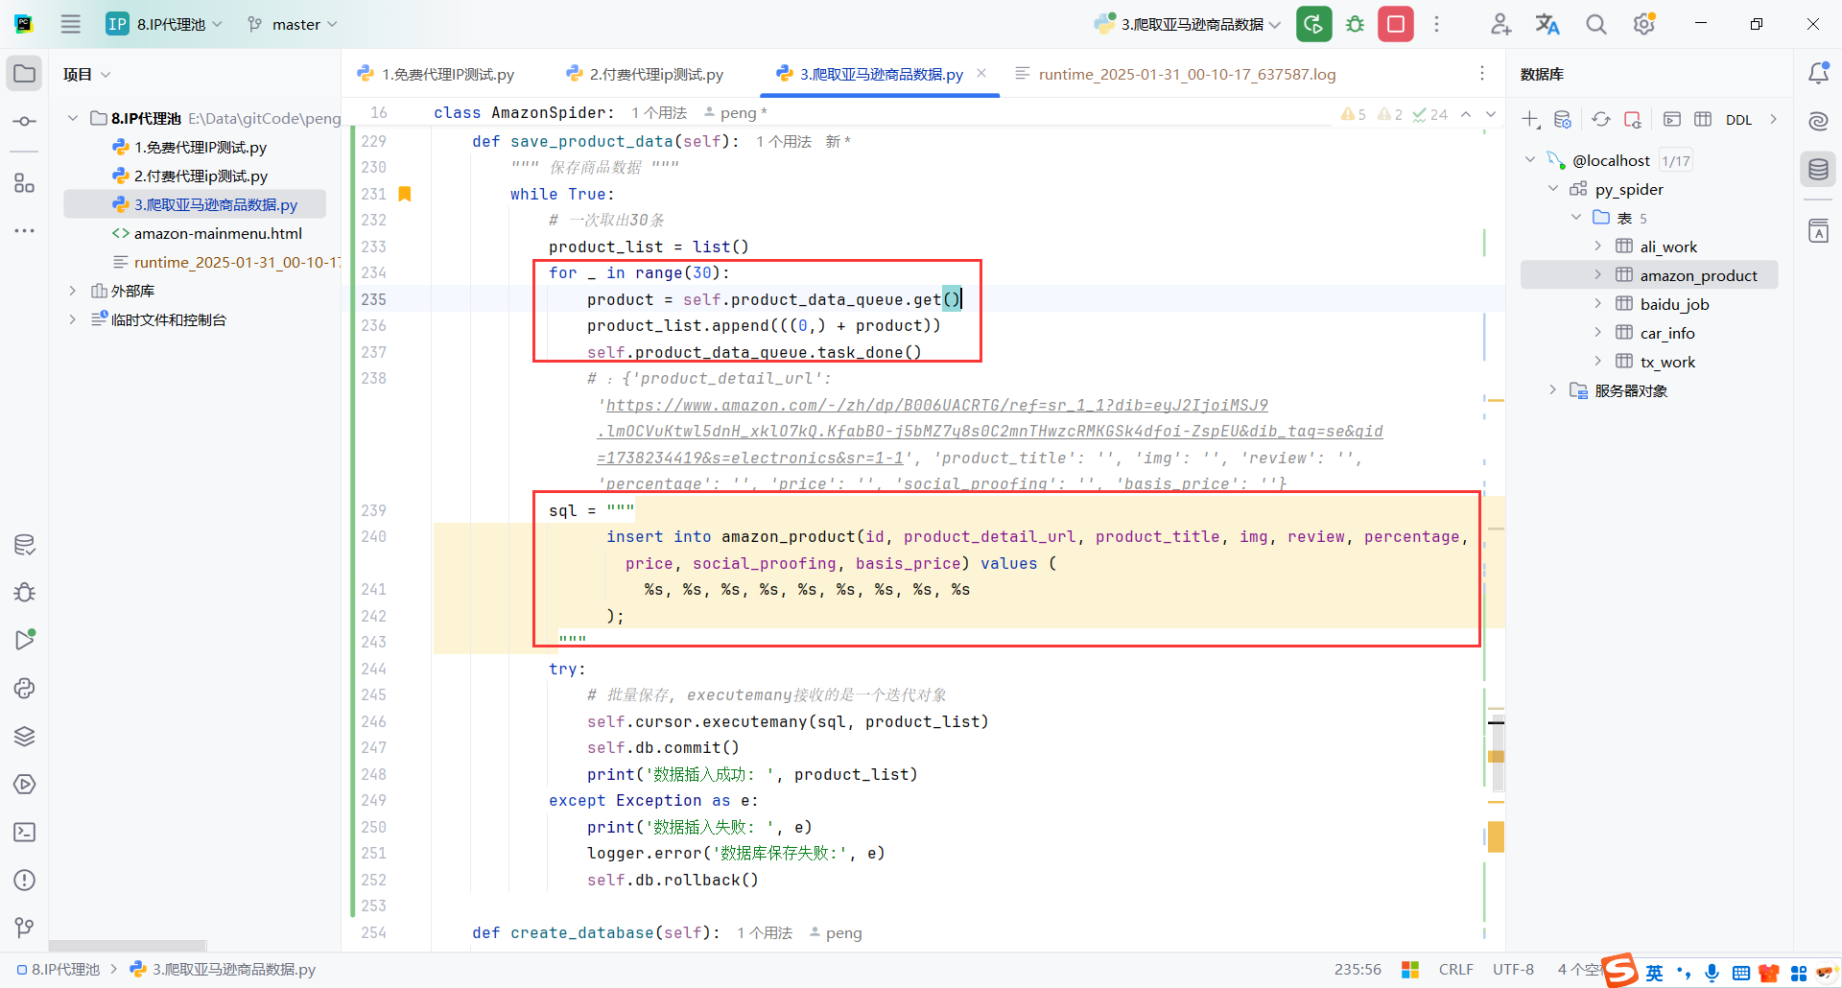
Task: Expand the ali_work table
Action: pos(1598,247)
